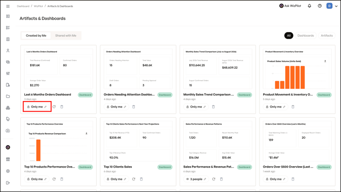
Task: Edit Only me sharing on Orders Over $500
Action: 275,179
